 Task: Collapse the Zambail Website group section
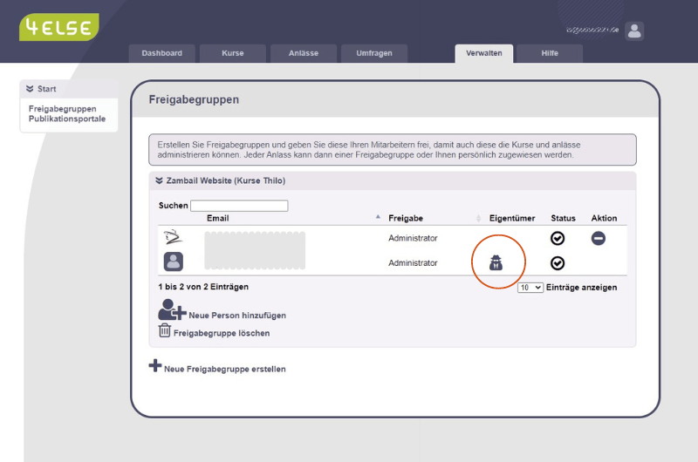pos(159,180)
